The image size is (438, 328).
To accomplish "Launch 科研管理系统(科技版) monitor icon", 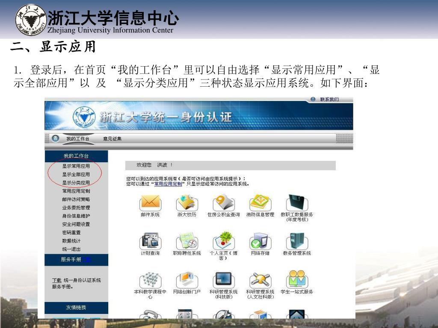I will point(223,280).
